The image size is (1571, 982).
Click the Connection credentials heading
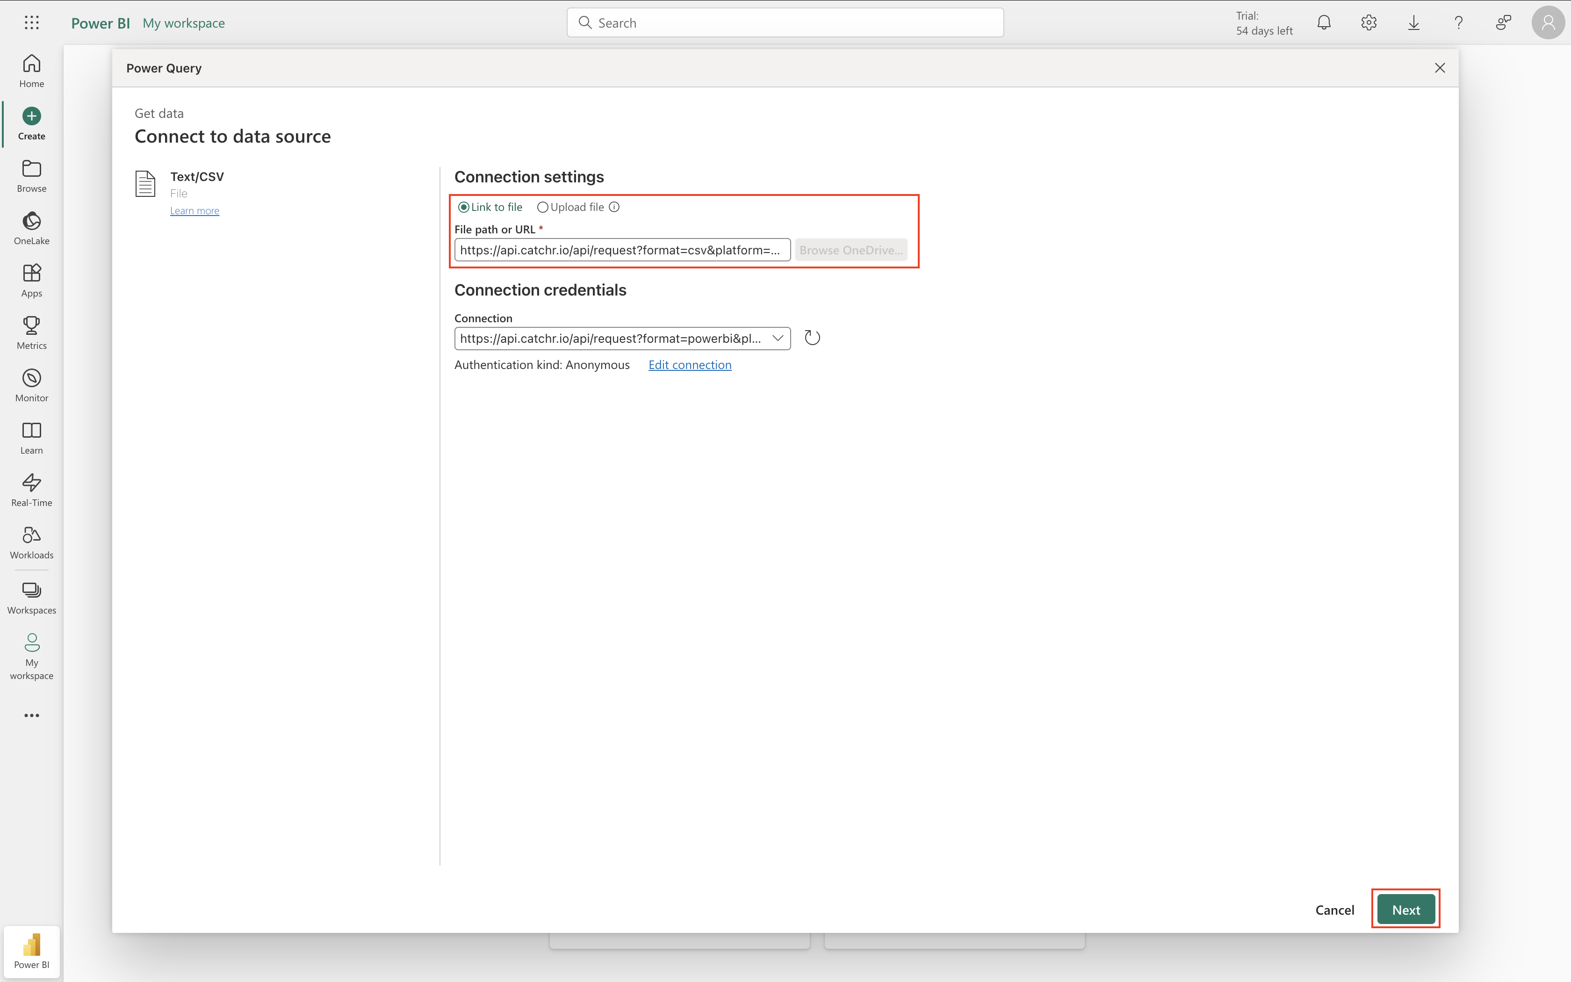pos(540,289)
